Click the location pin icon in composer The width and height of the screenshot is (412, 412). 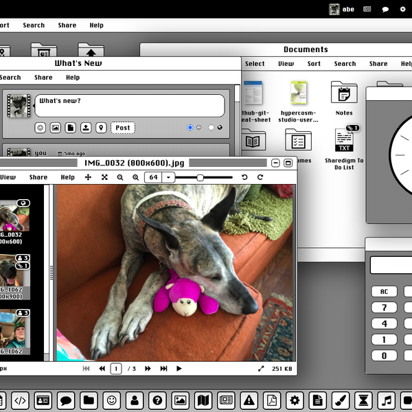tap(101, 128)
